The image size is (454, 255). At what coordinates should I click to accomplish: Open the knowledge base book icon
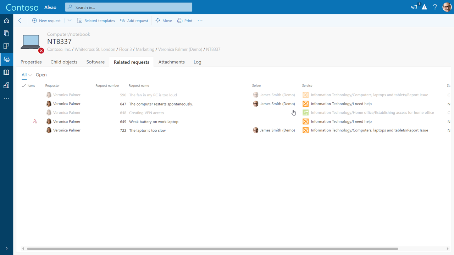(6, 72)
